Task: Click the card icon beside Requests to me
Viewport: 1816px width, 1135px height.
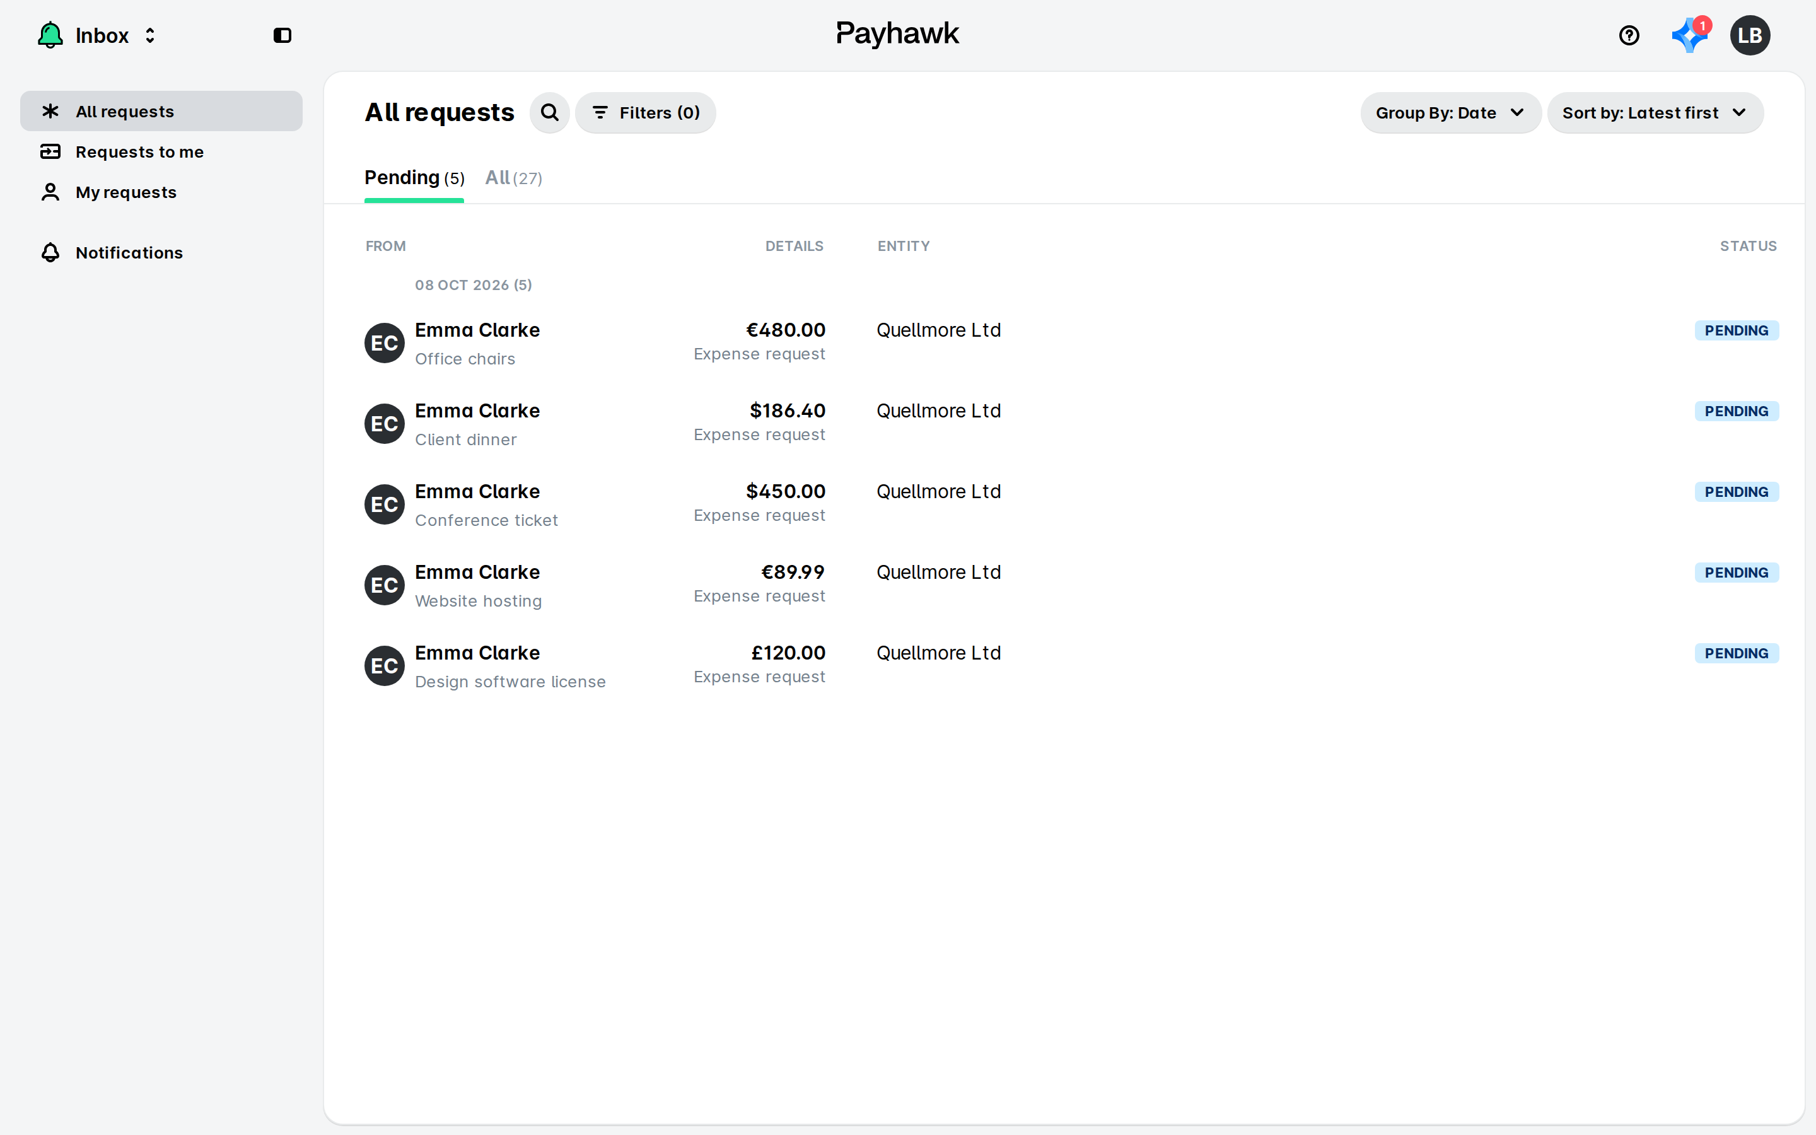Action: [x=50, y=151]
